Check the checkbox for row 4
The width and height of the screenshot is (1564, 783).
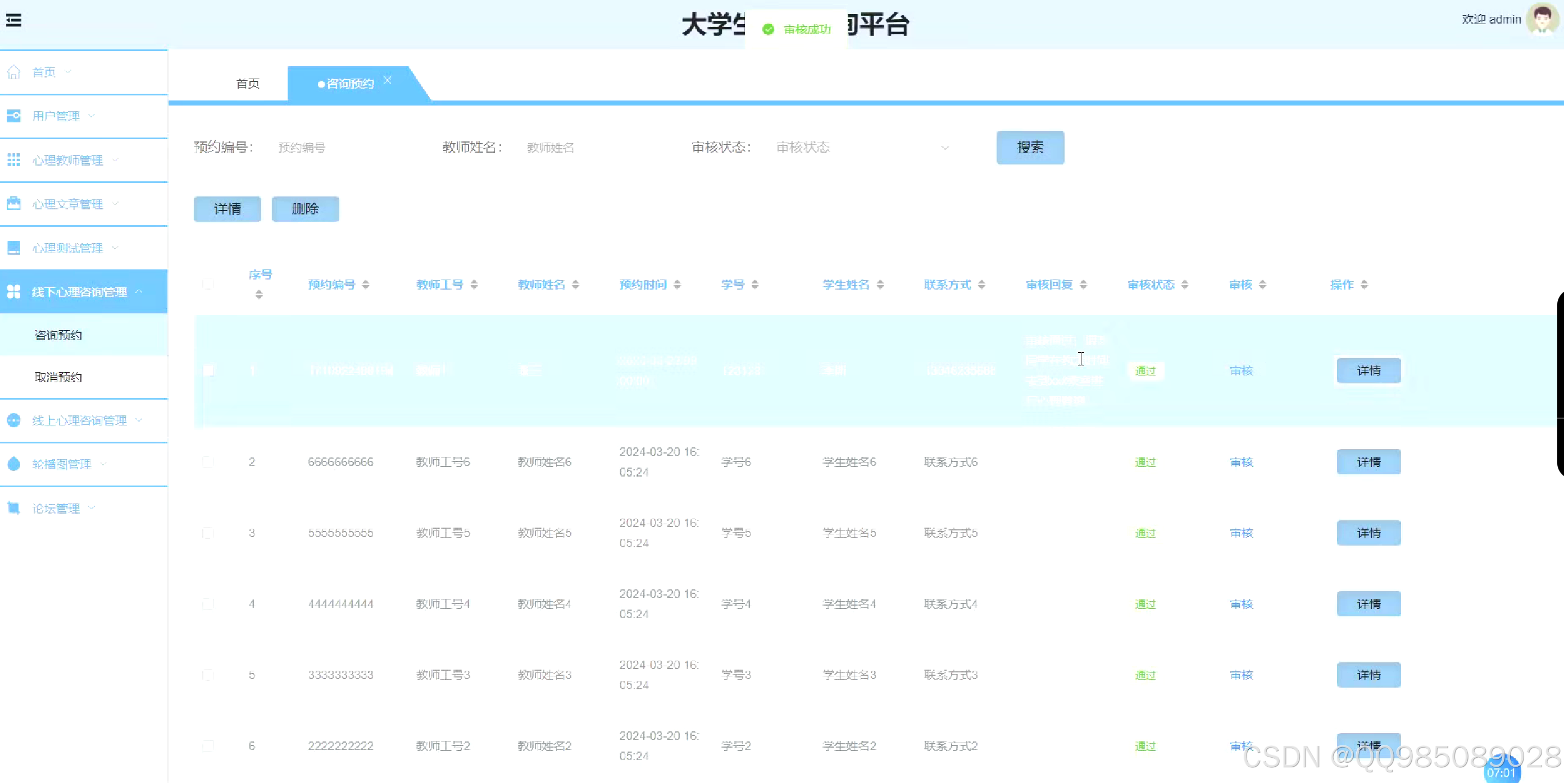(x=209, y=603)
